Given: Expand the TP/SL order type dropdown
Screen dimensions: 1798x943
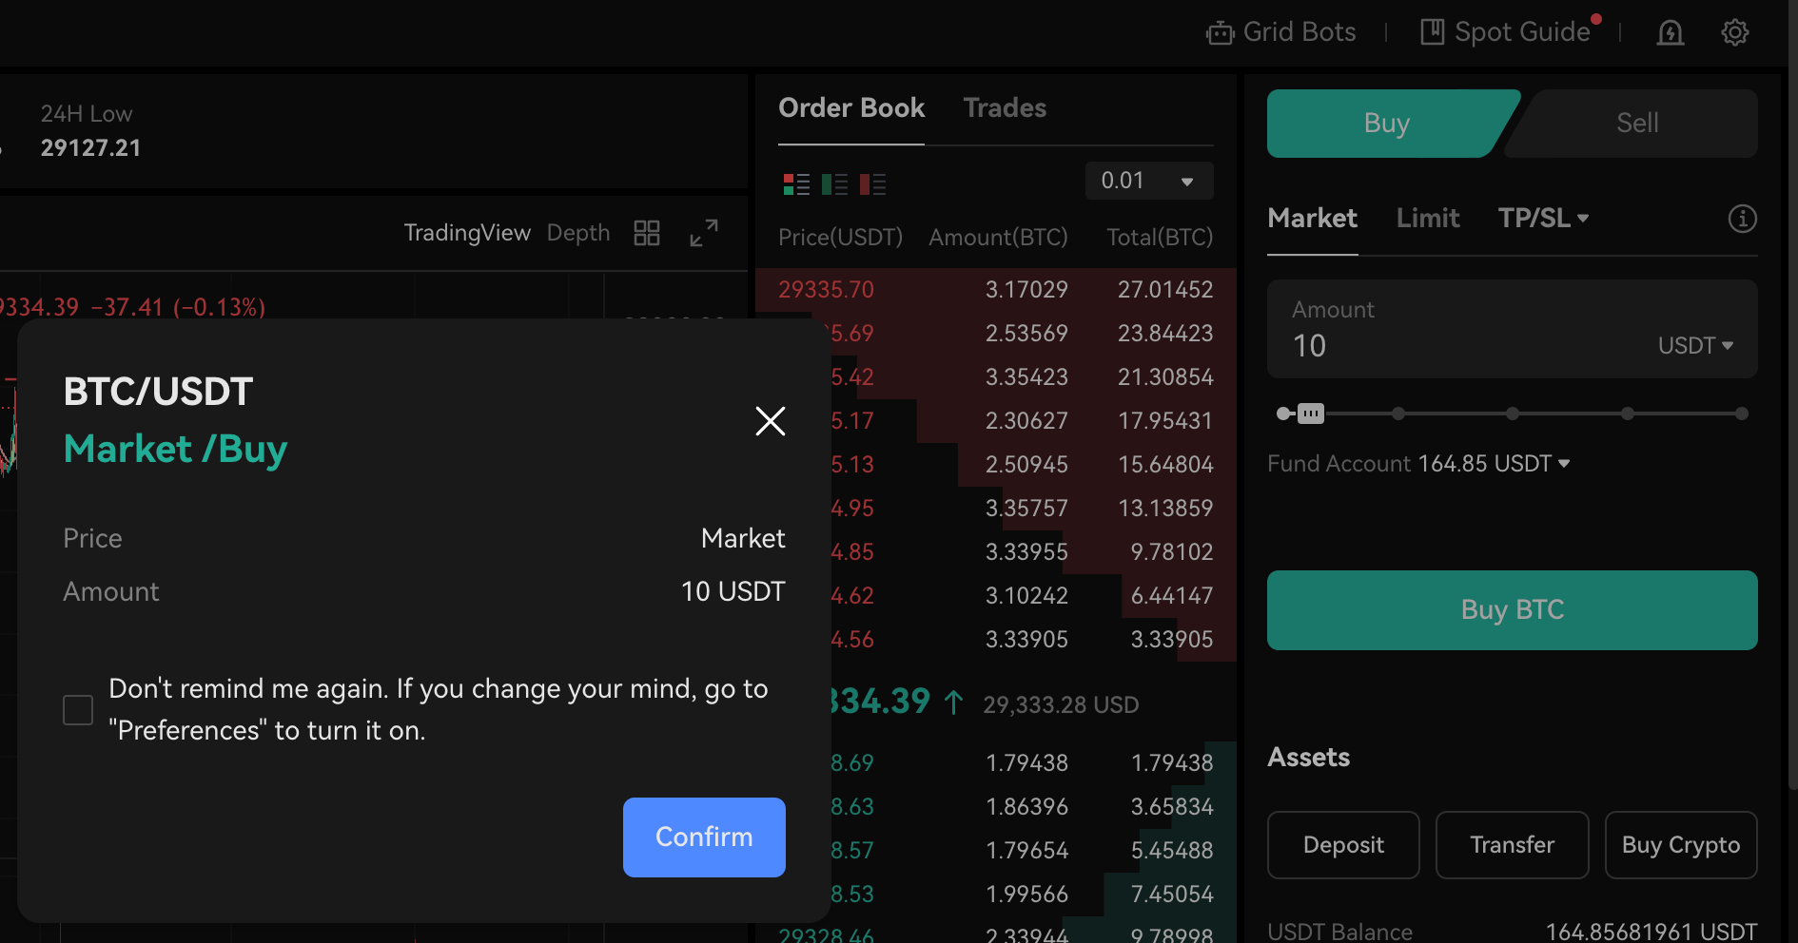Looking at the screenshot, I should pyautogui.click(x=1543, y=219).
